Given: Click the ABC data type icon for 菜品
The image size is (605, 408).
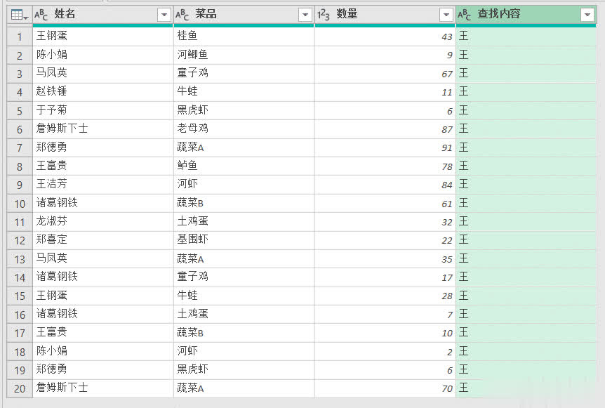Looking at the screenshot, I should click(x=182, y=15).
